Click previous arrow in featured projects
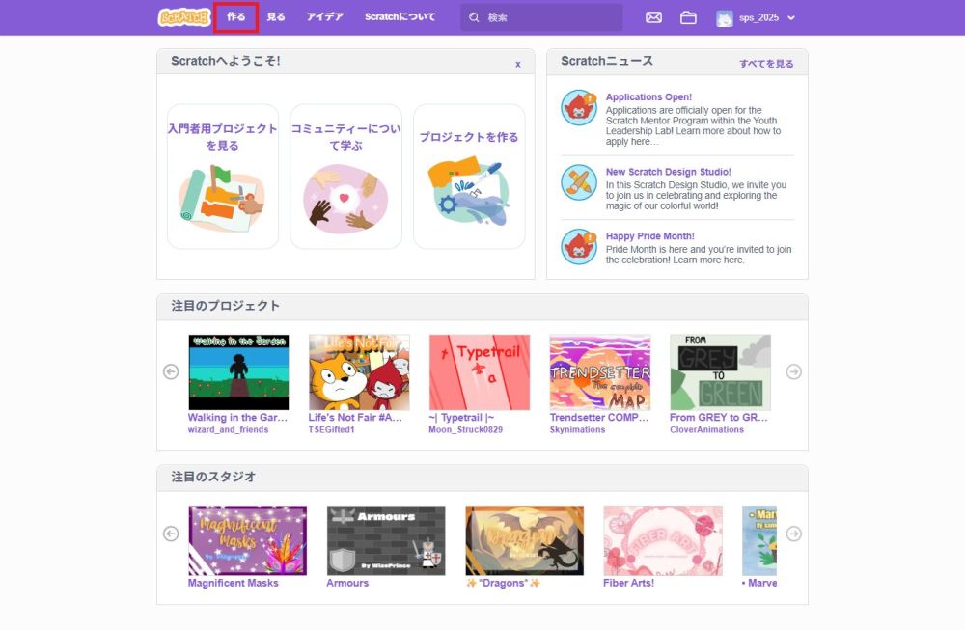This screenshot has height=630, width=965. [171, 371]
